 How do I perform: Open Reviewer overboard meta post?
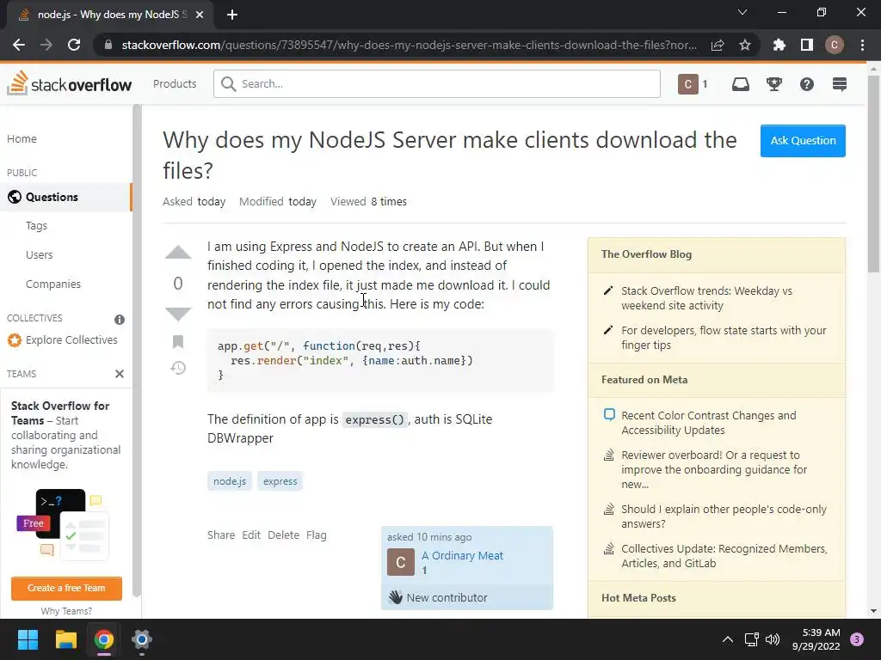pos(714,469)
